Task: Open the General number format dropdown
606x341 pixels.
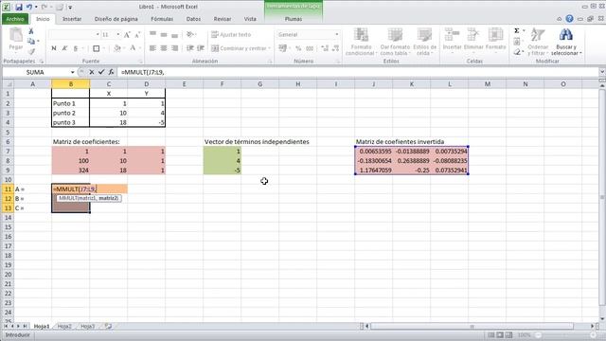Action: [337, 34]
